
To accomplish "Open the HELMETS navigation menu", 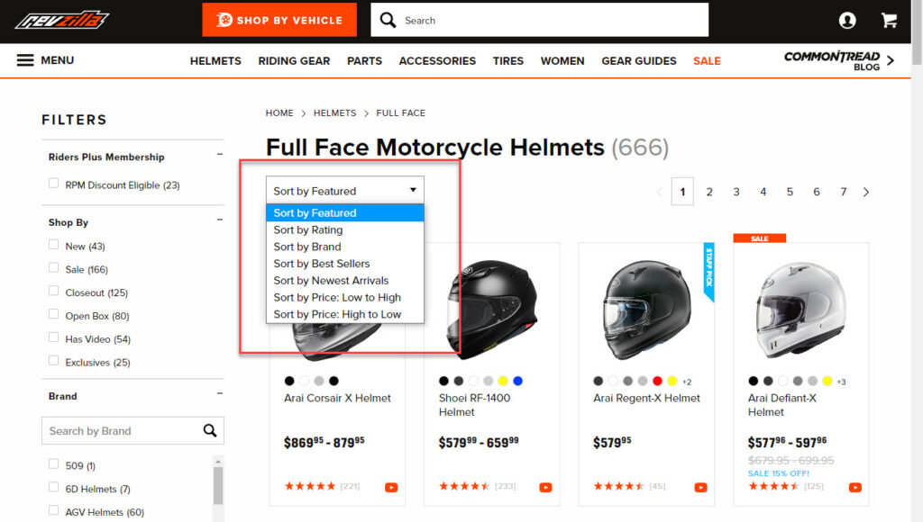I will [215, 60].
